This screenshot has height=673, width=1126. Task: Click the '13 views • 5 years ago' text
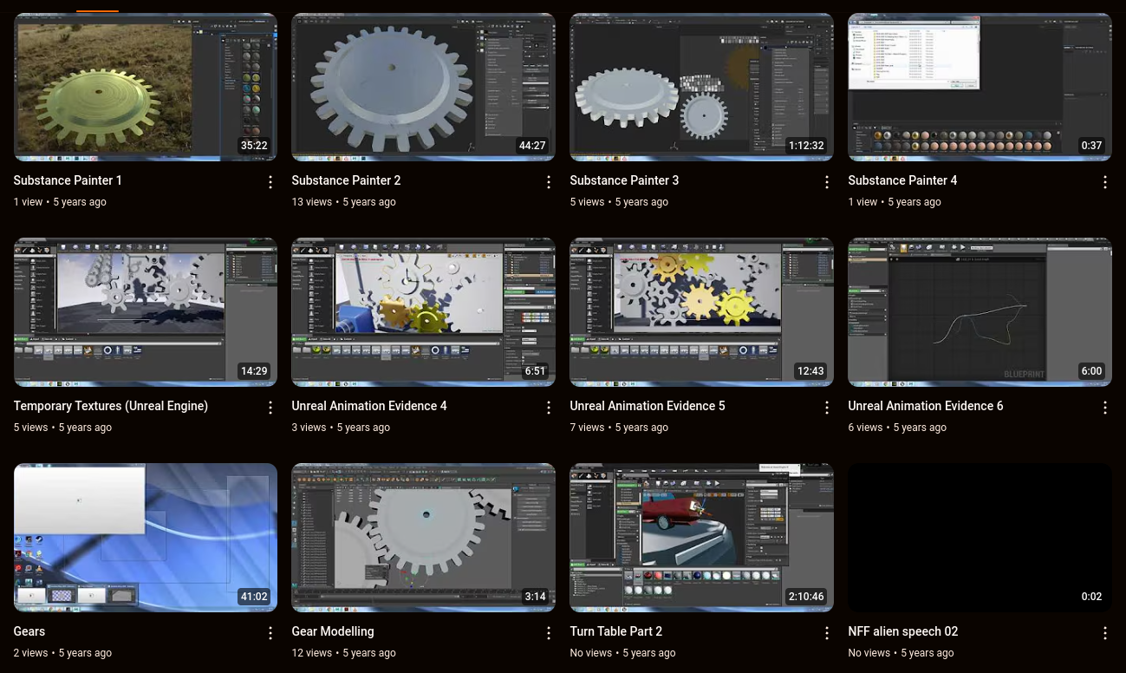pos(344,202)
